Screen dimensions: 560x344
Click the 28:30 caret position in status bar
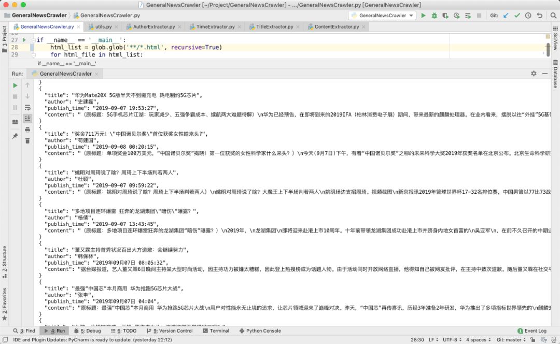[x=417, y=340]
